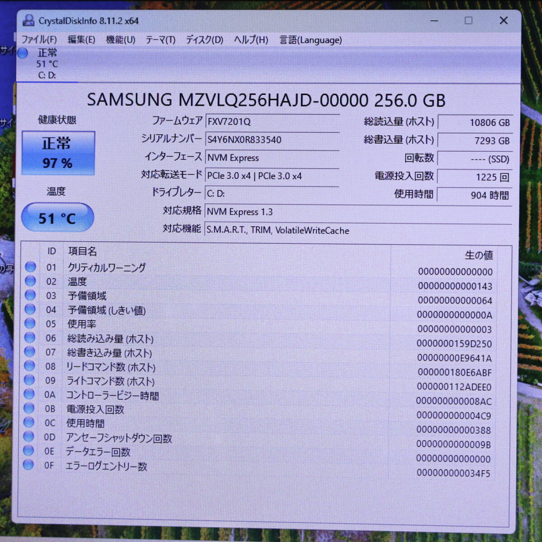The height and width of the screenshot is (542, 542).
Task: Select the C: D: disk status indicator icon
Action: pyautogui.click(x=23, y=53)
